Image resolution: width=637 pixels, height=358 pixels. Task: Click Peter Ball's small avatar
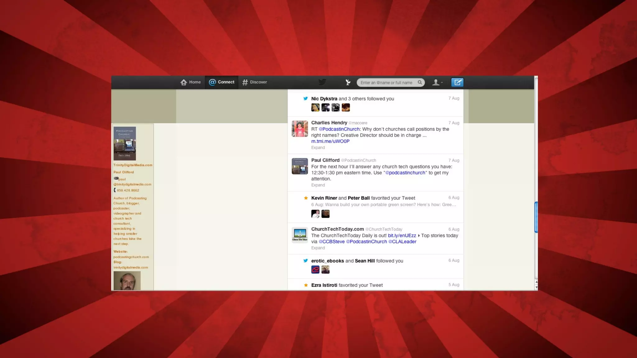point(325,214)
